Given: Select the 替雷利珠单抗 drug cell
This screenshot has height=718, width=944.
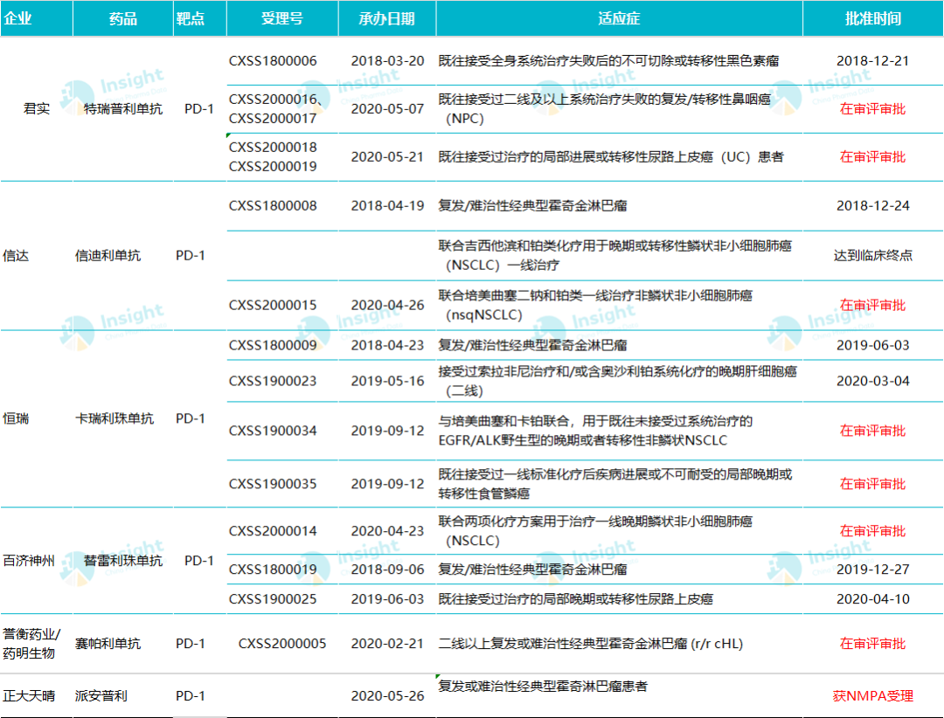Looking at the screenshot, I should pyautogui.click(x=123, y=560).
